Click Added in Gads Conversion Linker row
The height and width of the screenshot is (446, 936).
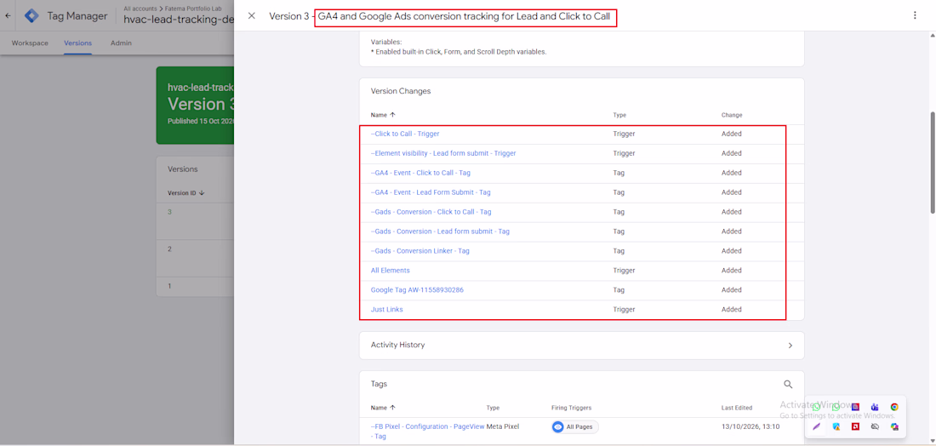pos(731,251)
